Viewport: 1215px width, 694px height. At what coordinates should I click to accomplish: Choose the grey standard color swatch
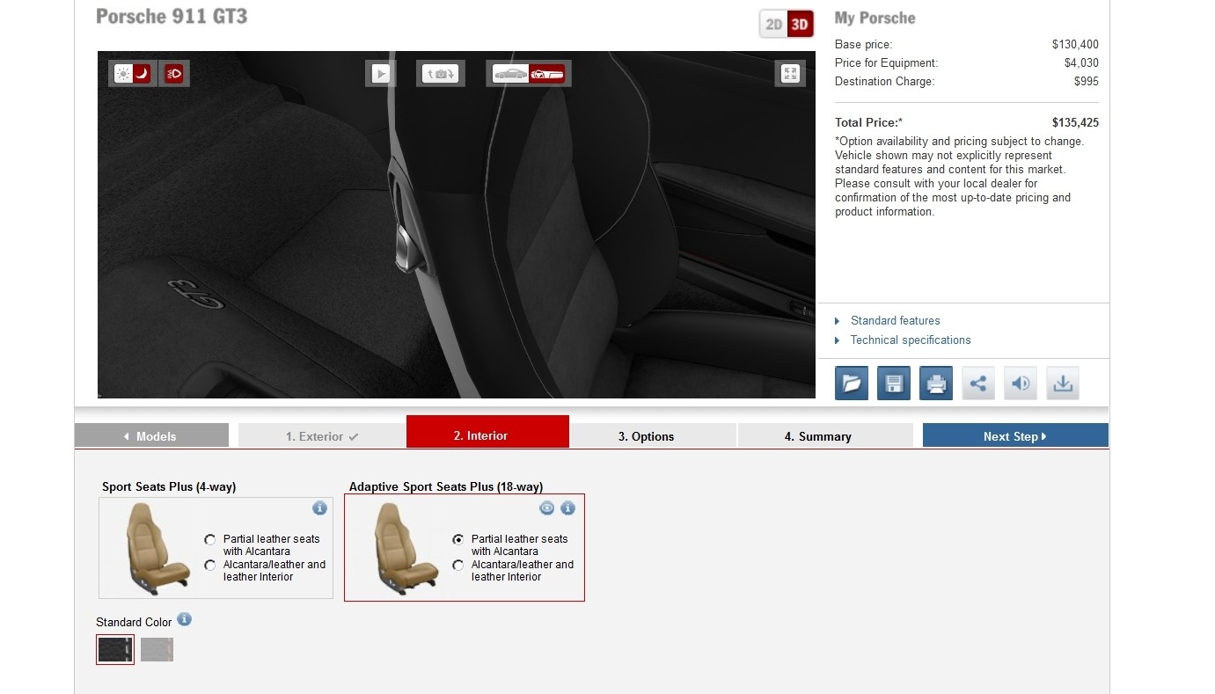pyautogui.click(x=157, y=649)
